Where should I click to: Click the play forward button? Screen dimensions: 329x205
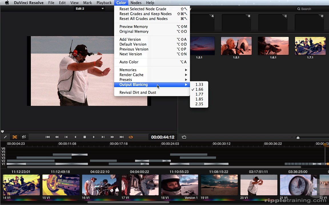coord(94,137)
